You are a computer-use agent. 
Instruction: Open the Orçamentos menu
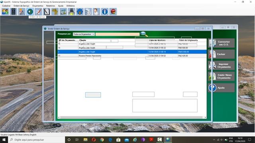pos(38,6)
